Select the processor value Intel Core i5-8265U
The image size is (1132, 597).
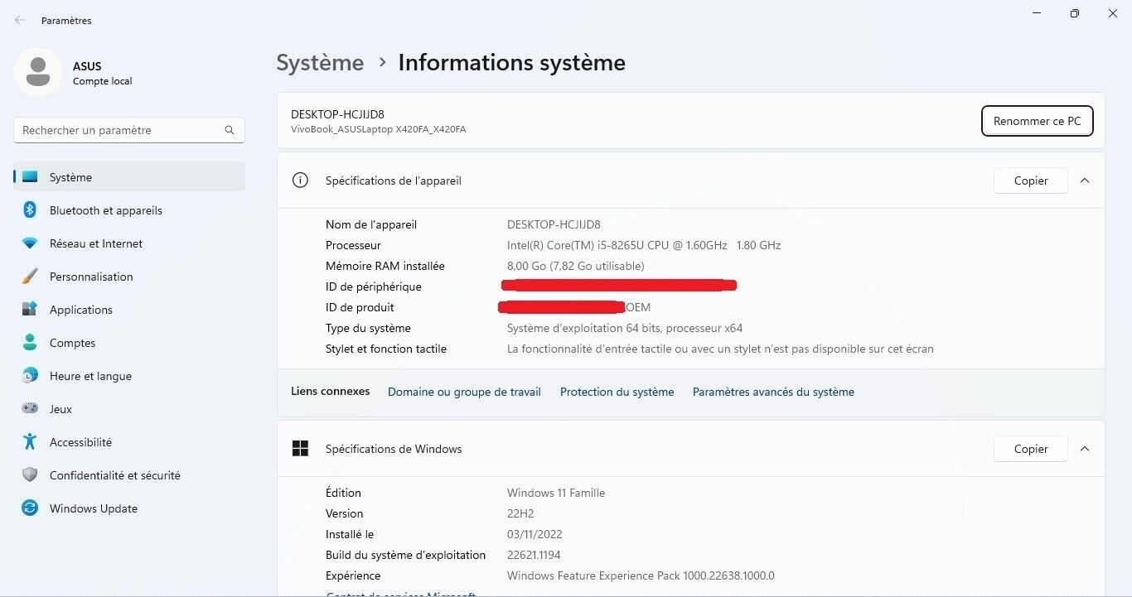[644, 245]
